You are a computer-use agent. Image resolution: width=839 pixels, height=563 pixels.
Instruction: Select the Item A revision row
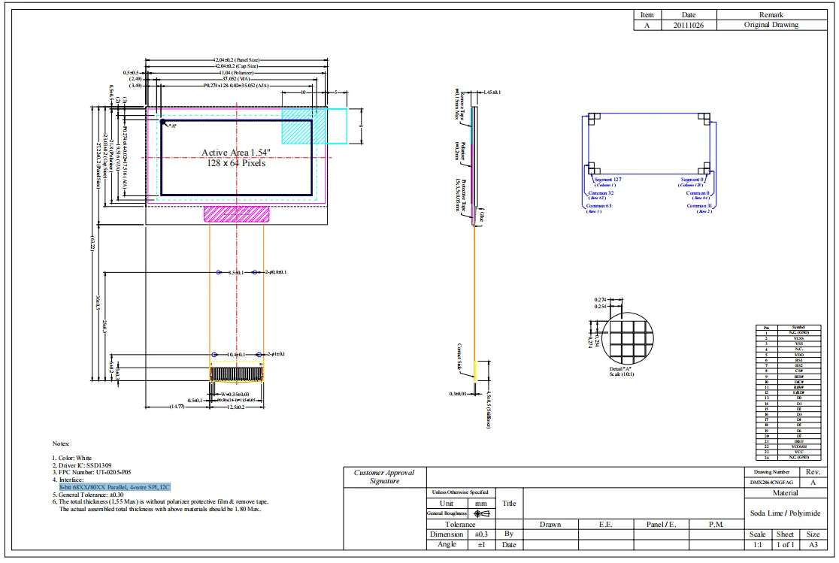(x=647, y=23)
